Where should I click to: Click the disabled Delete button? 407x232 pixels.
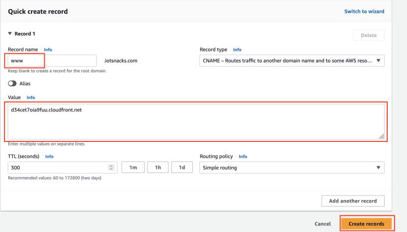point(368,35)
